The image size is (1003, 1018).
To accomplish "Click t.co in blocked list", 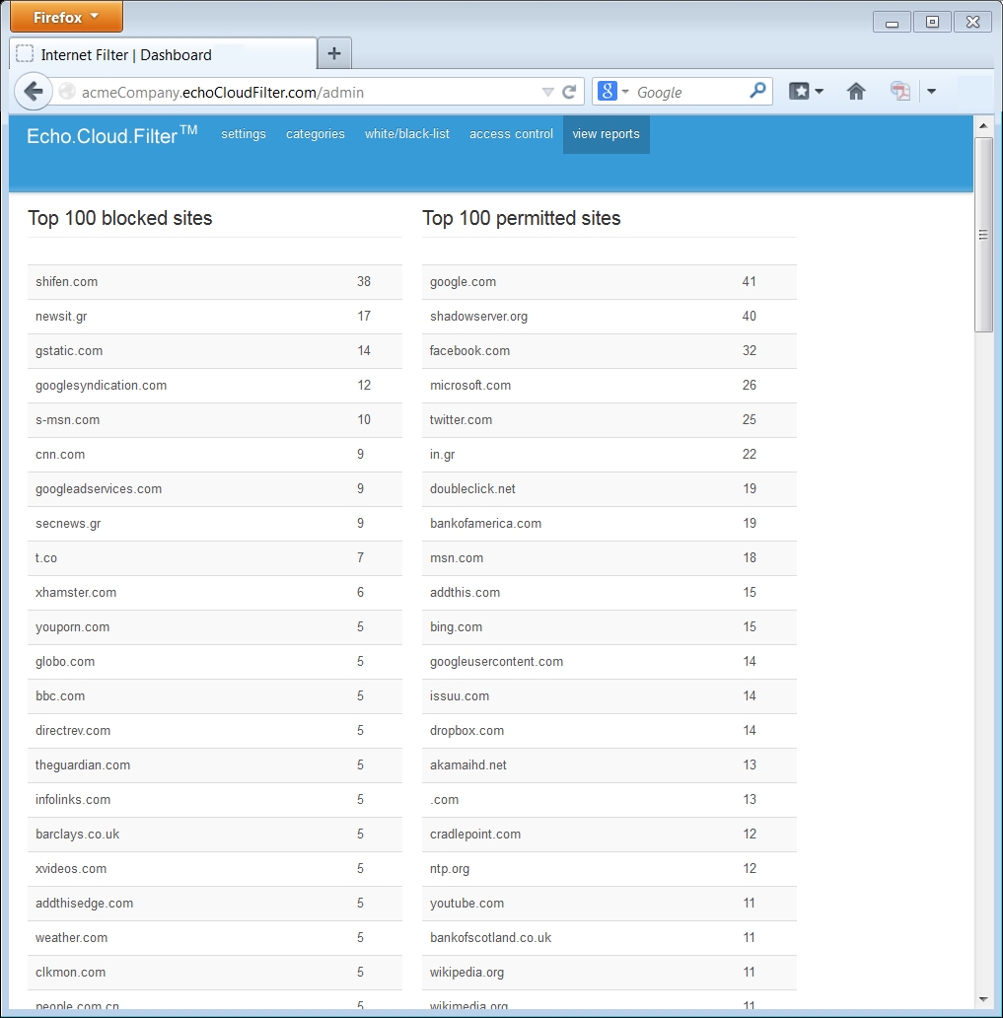I will pos(46,557).
